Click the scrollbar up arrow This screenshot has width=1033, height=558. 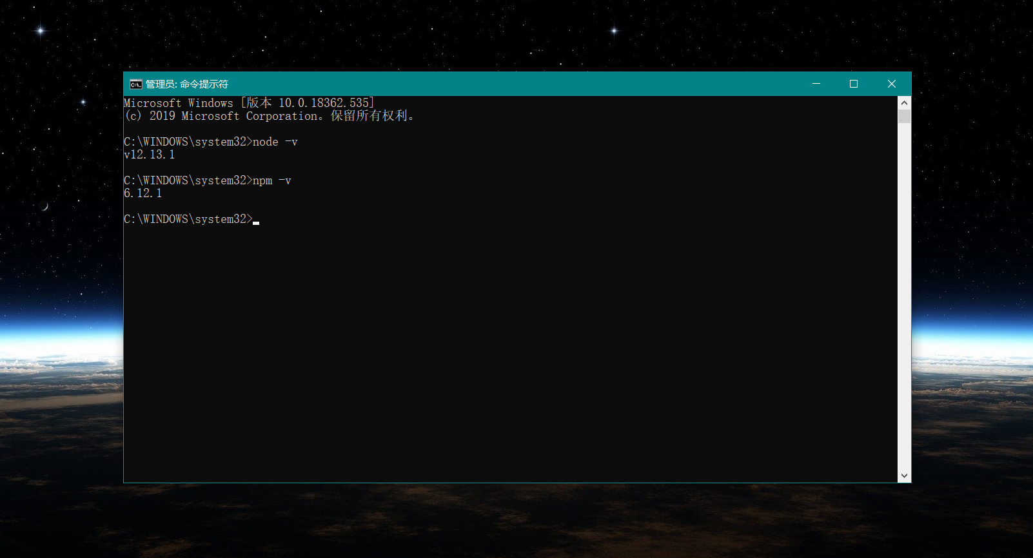coord(904,102)
